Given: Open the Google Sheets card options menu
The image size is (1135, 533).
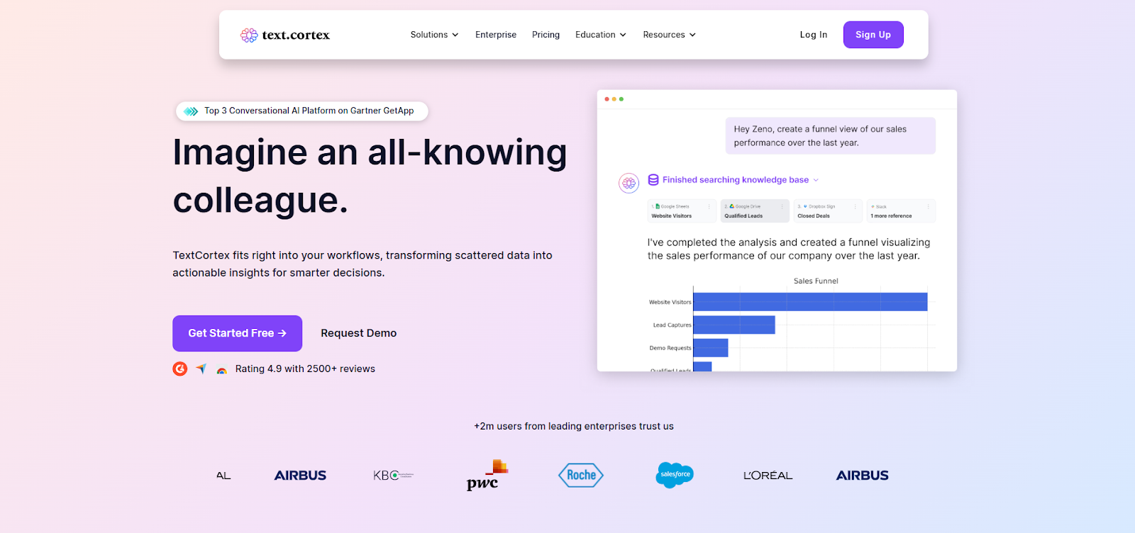Looking at the screenshot, I should (709, 207).
